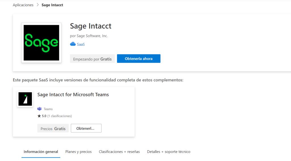Click the 'por Sage Software, Inc.' publisher text

point(89,36)
